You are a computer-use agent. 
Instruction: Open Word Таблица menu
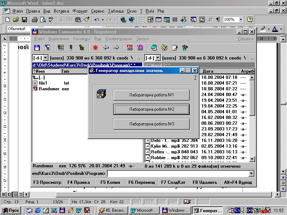[x=116, y=11]
